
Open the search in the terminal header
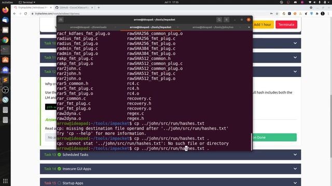(219, 20)
